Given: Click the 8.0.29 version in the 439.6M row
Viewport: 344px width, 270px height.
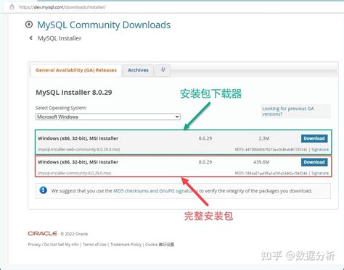Looking at the screenshot, I should (x=205, y=162).
